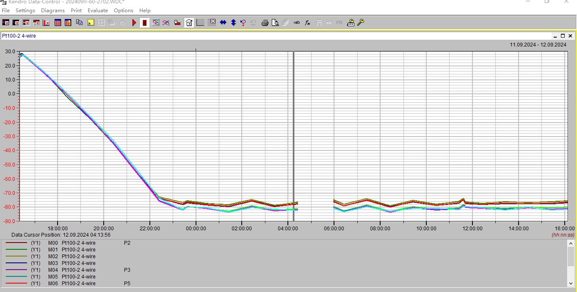
Task: Click the red bar chart toolbar icon
Action: coord(47,23)
